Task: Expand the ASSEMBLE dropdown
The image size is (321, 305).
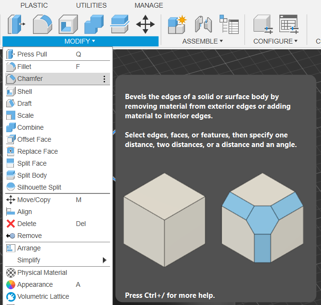Action: tap(202, 41)
